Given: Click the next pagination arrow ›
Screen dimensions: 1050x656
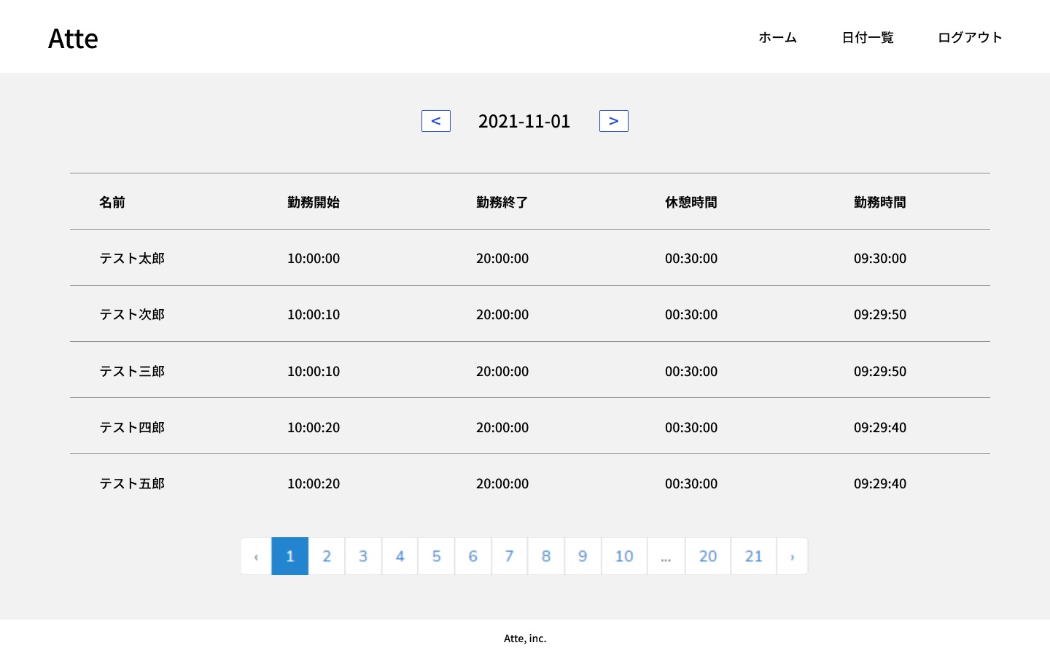Looking at the screenshot, I should [x=792, y=555].
